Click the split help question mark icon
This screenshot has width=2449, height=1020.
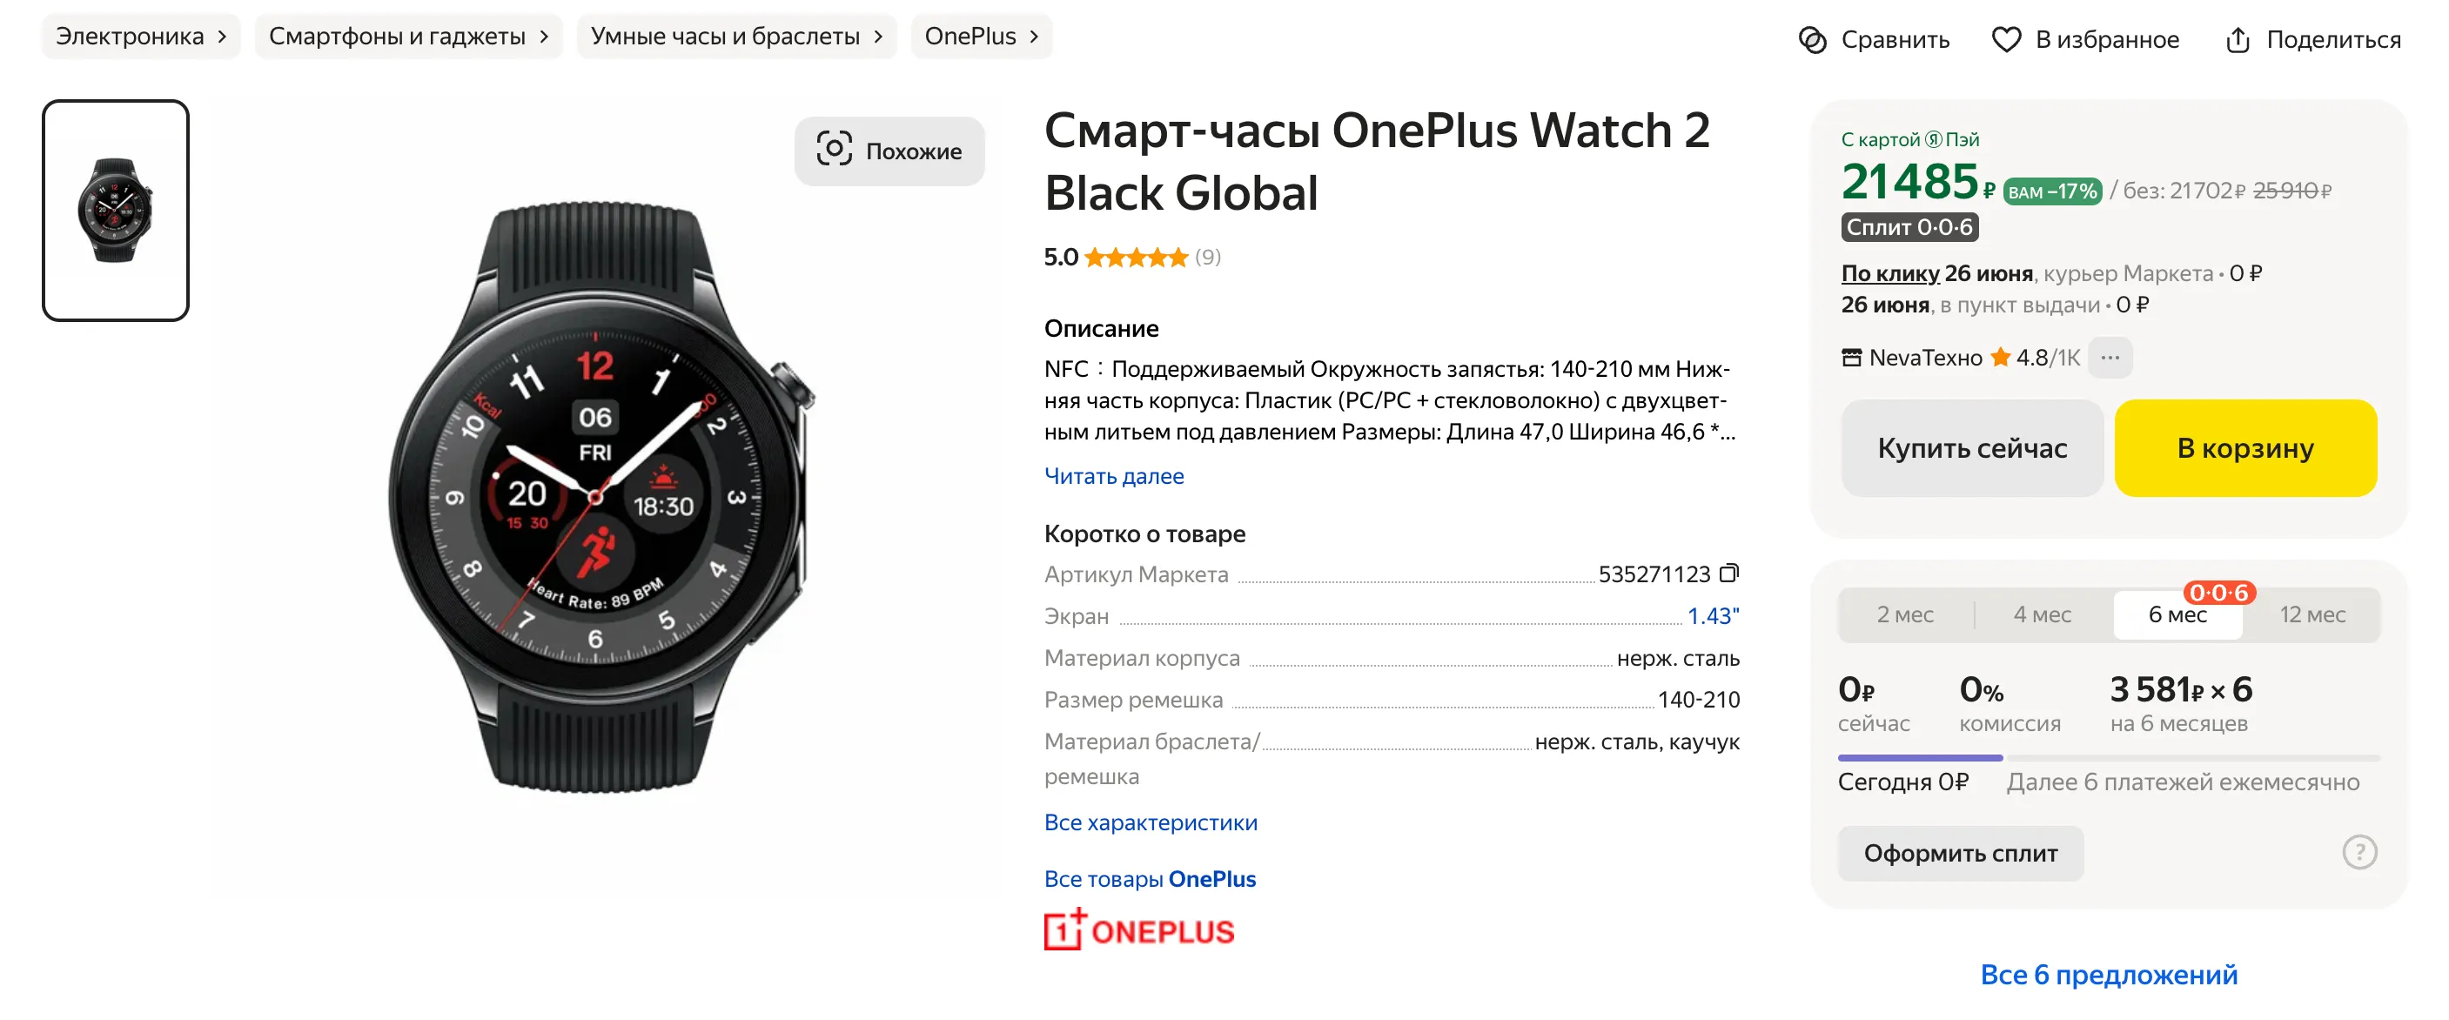2358,852
